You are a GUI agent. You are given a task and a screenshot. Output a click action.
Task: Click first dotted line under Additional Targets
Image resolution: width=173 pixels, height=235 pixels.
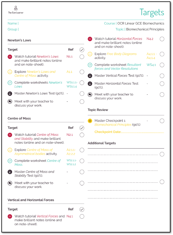click(123, 155)
